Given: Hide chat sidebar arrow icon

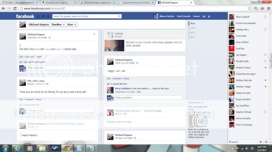Looking at the screenshot, I should coord(266,142).
